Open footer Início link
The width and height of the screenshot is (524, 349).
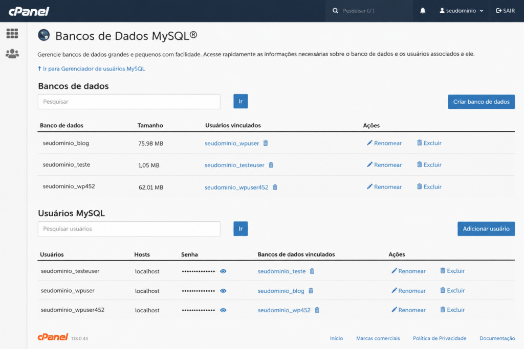337,338
